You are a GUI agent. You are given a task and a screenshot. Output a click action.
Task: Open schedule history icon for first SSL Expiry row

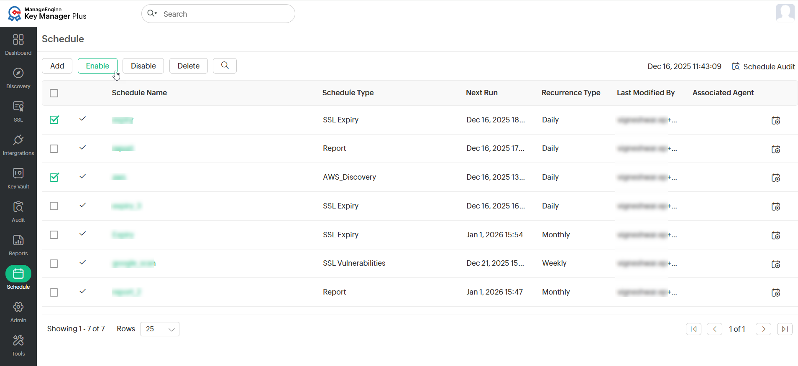(775, 120)
